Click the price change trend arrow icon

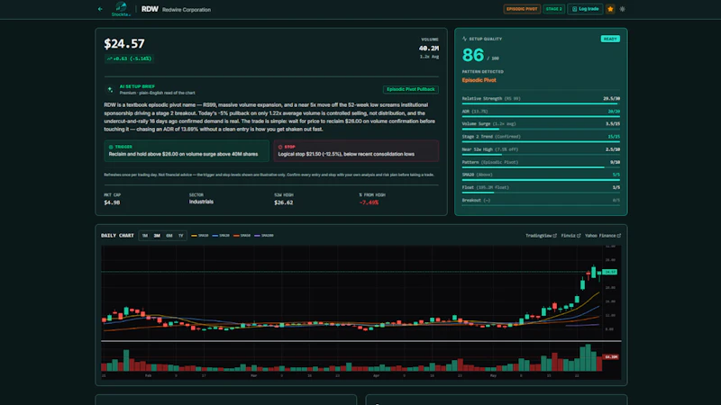pyautogui.click(x=109, y=58)
